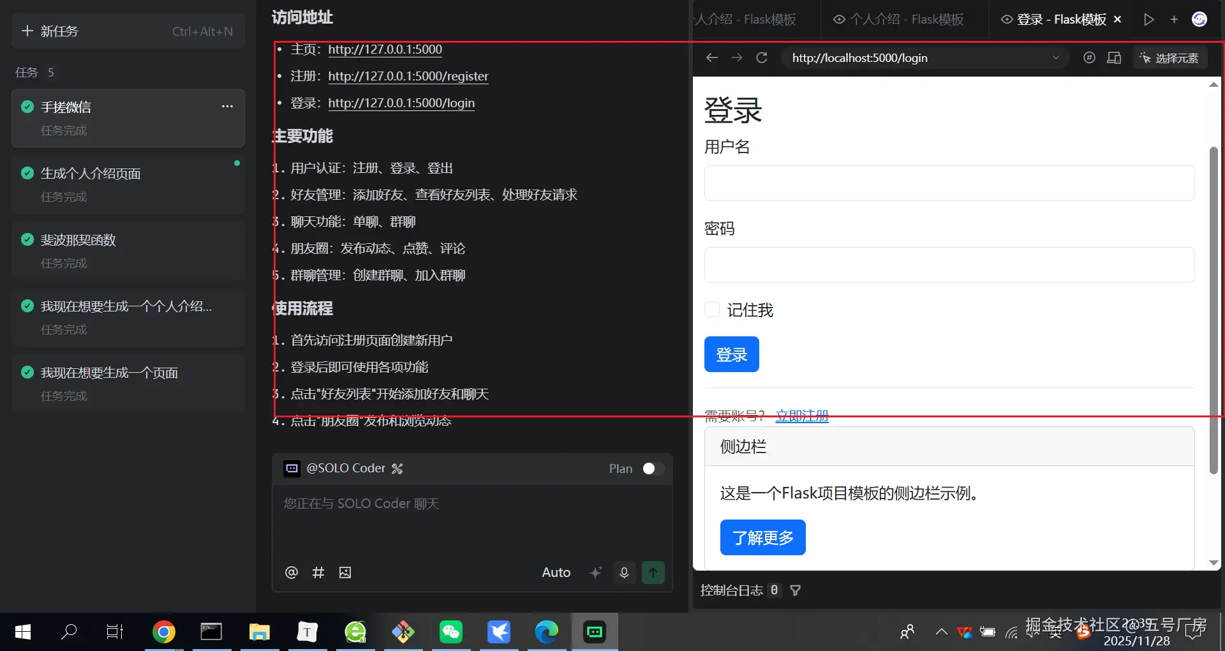Open the Auto model selector

(x=556, y=572)
